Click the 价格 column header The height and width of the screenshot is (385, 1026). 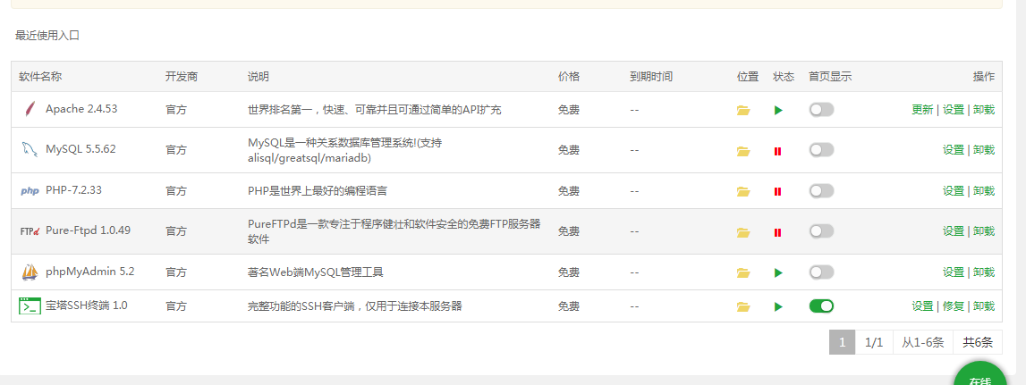click(569, 77)
